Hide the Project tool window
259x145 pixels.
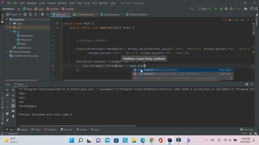47,14
